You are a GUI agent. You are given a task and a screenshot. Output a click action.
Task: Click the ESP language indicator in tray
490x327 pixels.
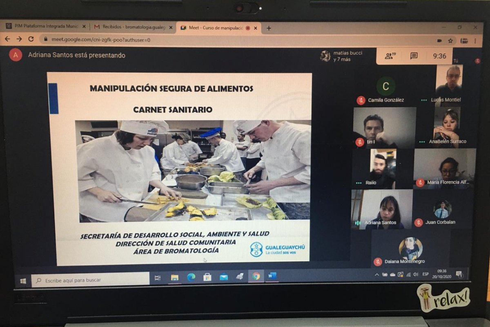pyautogui.click(x=425, y=274)
